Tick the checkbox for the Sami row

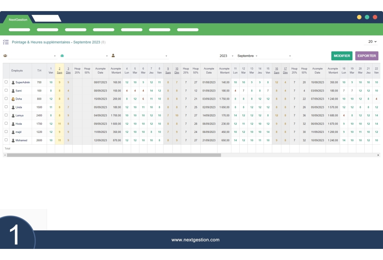6,90
